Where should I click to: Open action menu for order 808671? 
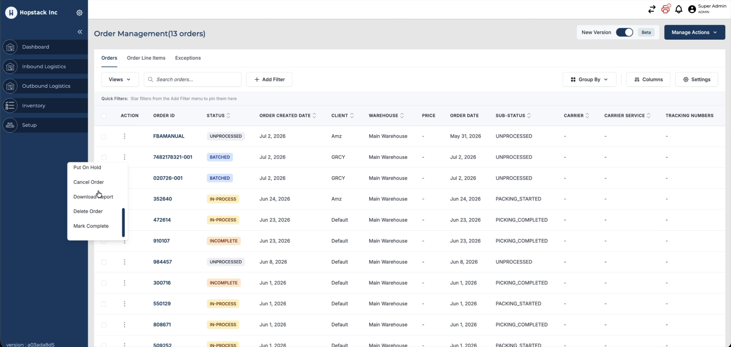[124, 325]
